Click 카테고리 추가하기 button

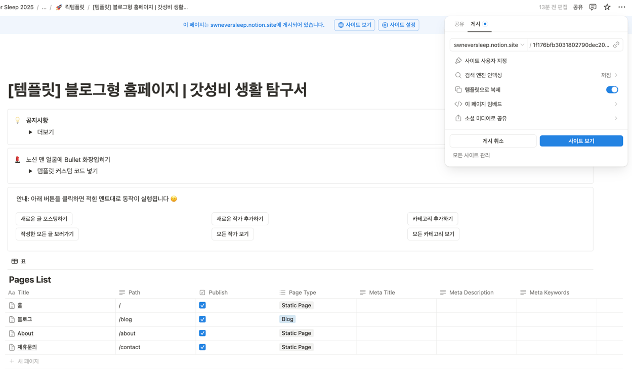433,219
